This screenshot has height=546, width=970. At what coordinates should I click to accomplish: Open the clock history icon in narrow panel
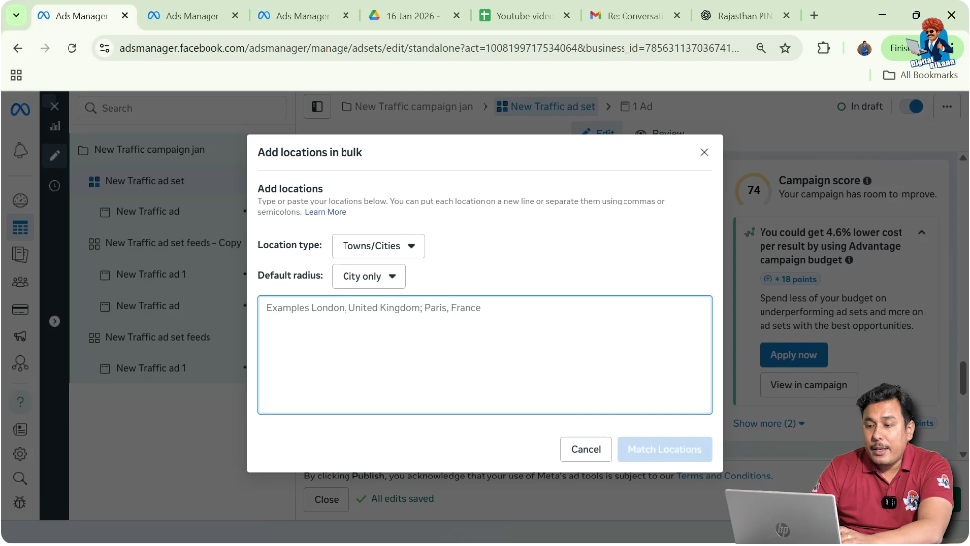click(55, 186)
